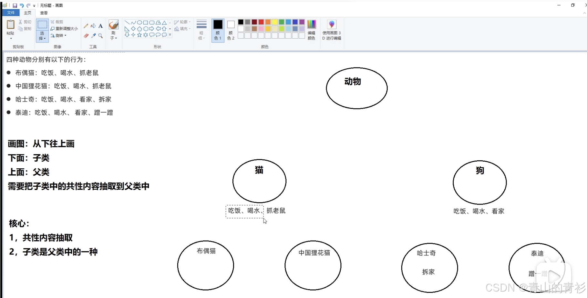Select the Triangle shape in shapes gallery
The image size is (587, 298).
click(x=164, y=23)
